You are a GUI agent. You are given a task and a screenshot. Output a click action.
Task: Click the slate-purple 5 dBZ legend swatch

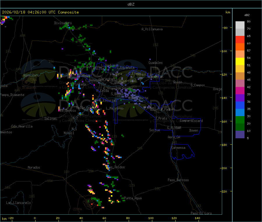click(240, 134)
